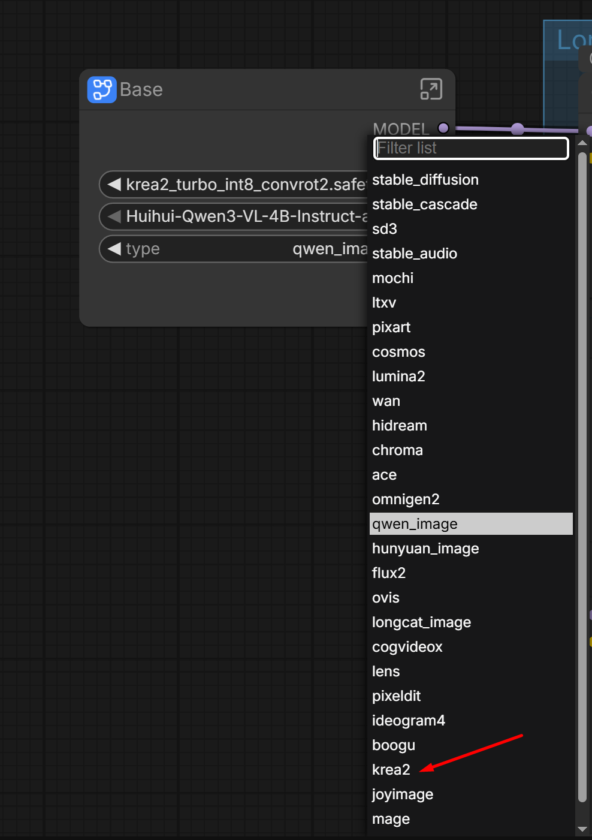592x840 pixels.
Task: Open the Base subgraph via expand icon
Action: pos(431,89)
